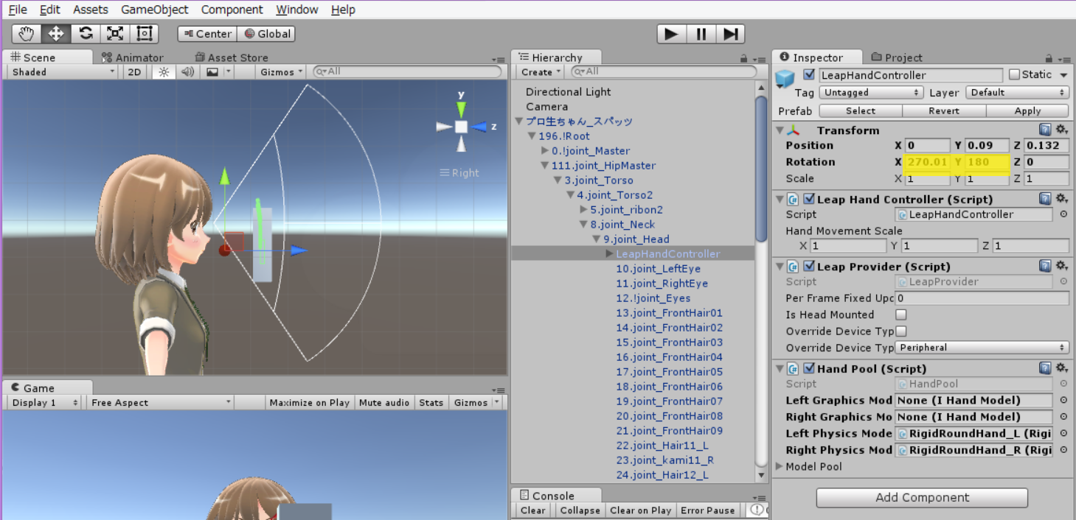Image resolution: width=1076 pixels, height=520 pixels.
Task: Select the Move tool in the toolbar
Action: 55,33
